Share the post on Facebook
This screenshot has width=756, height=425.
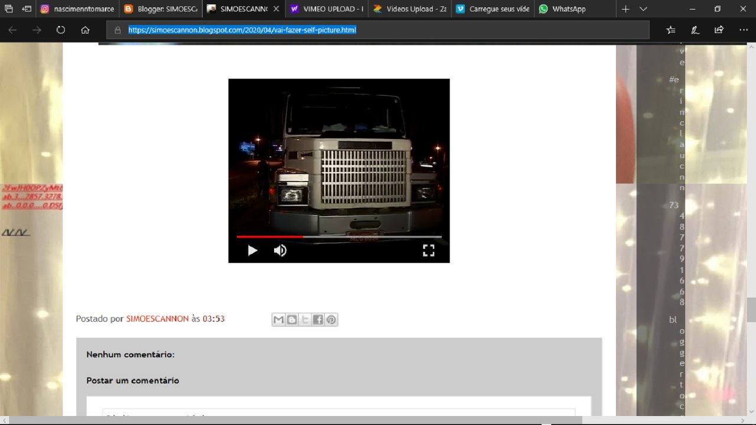pos(318,320)
